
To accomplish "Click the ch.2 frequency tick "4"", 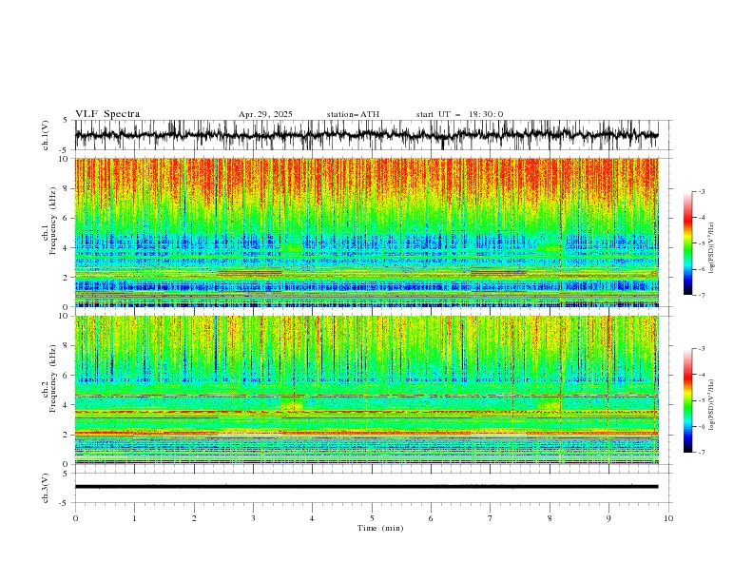I will pos(67,405).
